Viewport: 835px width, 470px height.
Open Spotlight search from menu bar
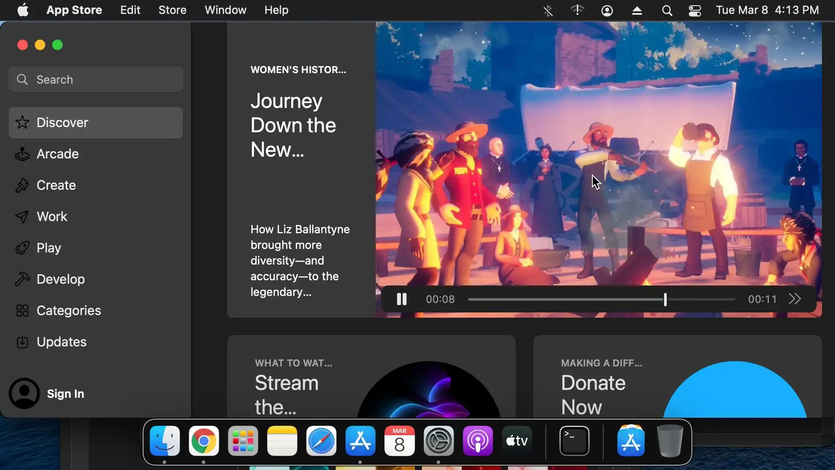667,10
